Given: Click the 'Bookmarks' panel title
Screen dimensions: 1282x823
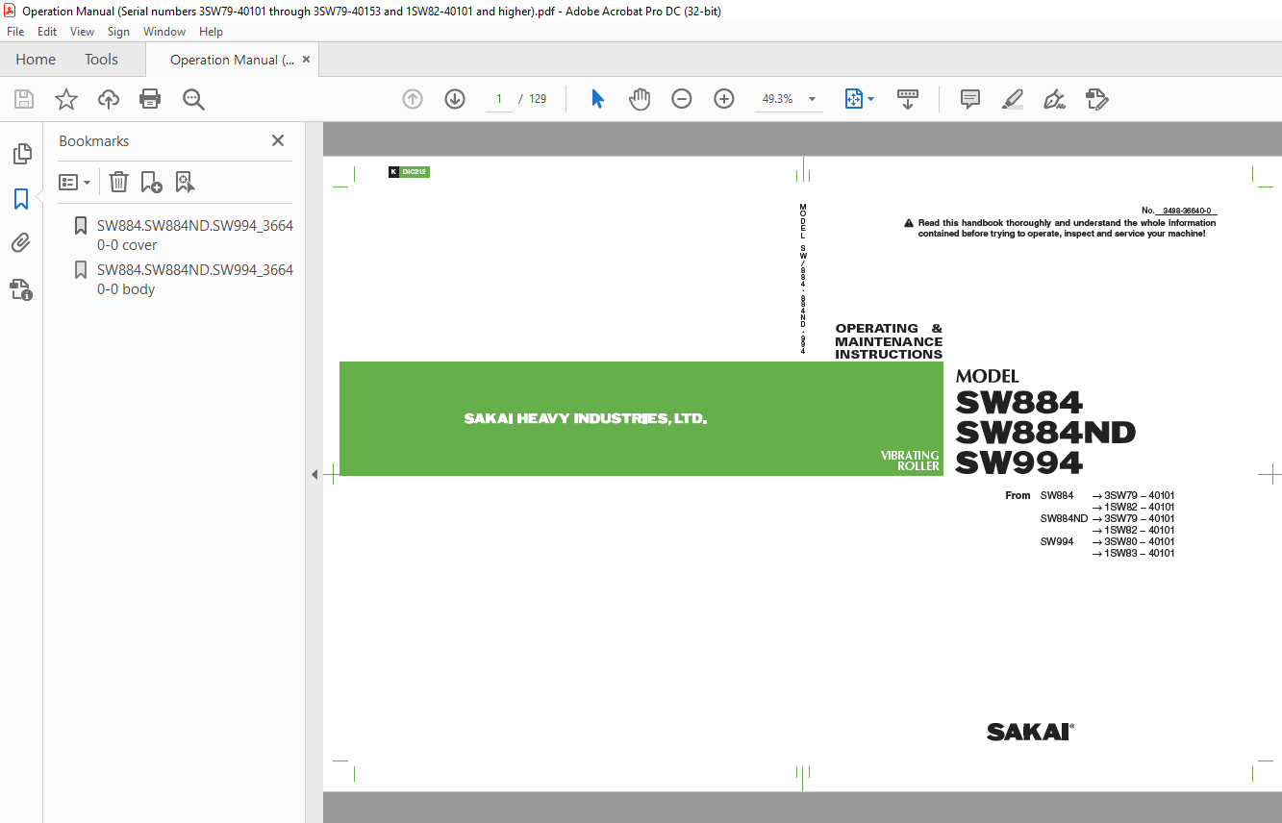Looking at the screenshot, I should click(x=94, y=140).
